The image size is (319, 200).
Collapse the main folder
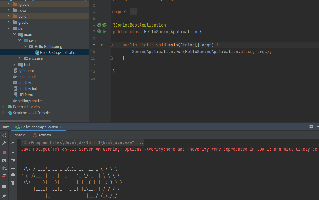[x=14, y=34]
